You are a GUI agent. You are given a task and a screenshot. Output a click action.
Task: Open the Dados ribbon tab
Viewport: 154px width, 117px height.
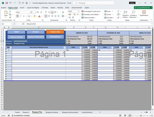(x=53, y=8)
